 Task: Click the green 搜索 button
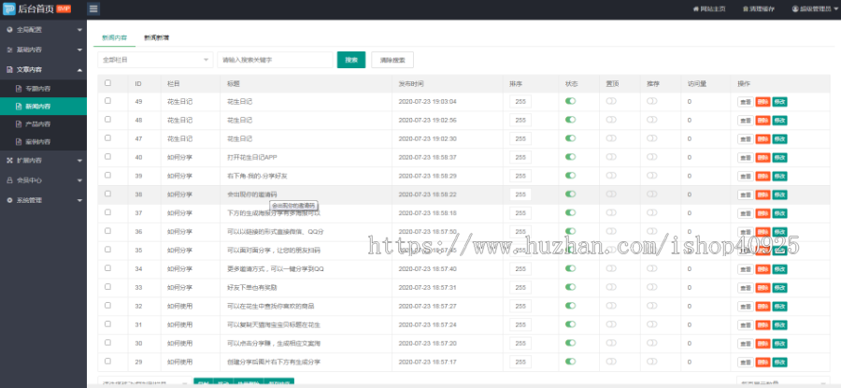pos(351,60)
